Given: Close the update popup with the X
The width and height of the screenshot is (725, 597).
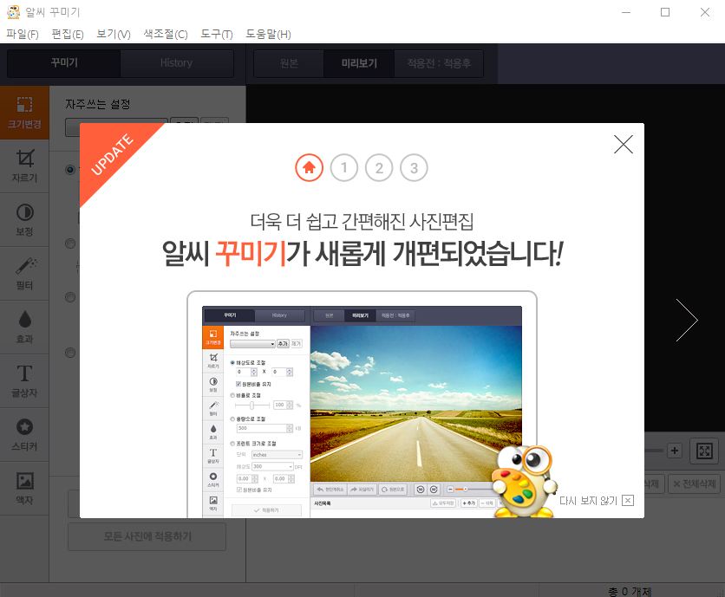Looking at the screenshot, I should point(624,144).
